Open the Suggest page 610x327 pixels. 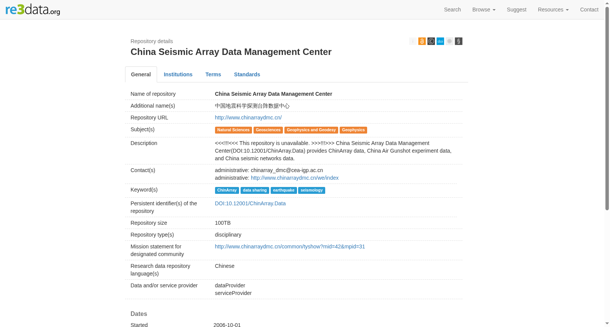click(x=517, y=10)
